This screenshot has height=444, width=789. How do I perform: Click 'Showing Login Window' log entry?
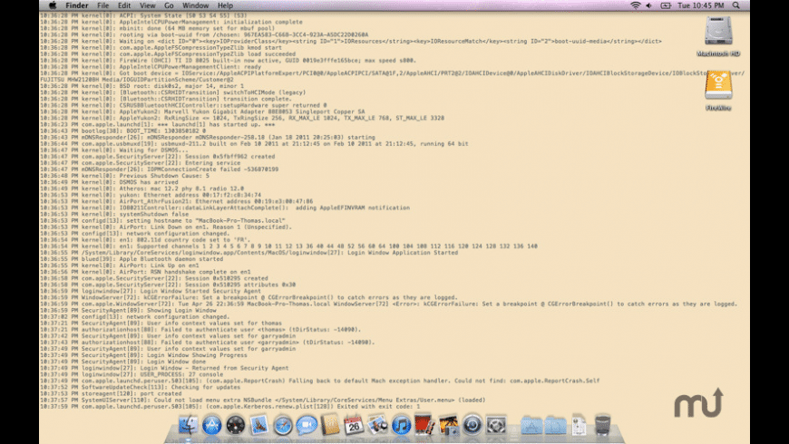point(128,310)
